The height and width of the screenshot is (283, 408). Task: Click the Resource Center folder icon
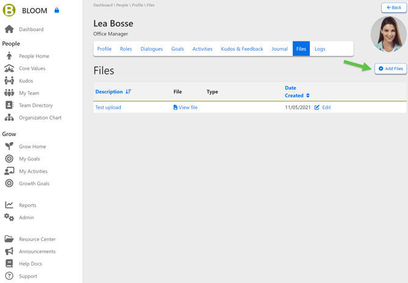pyautogui.click(x=9, y=239)
